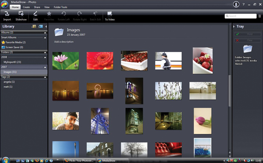The image size is (263, 163).
Task: Collapse the 2008 folder group
Action: pyautogui.click(x=45, y=57)
